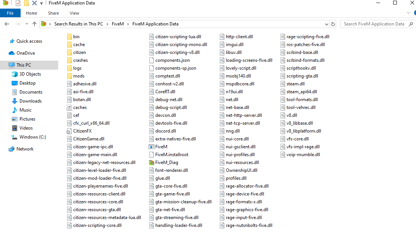Select the discord.dll file icon
416x234 pixels.
coord(152,131)
